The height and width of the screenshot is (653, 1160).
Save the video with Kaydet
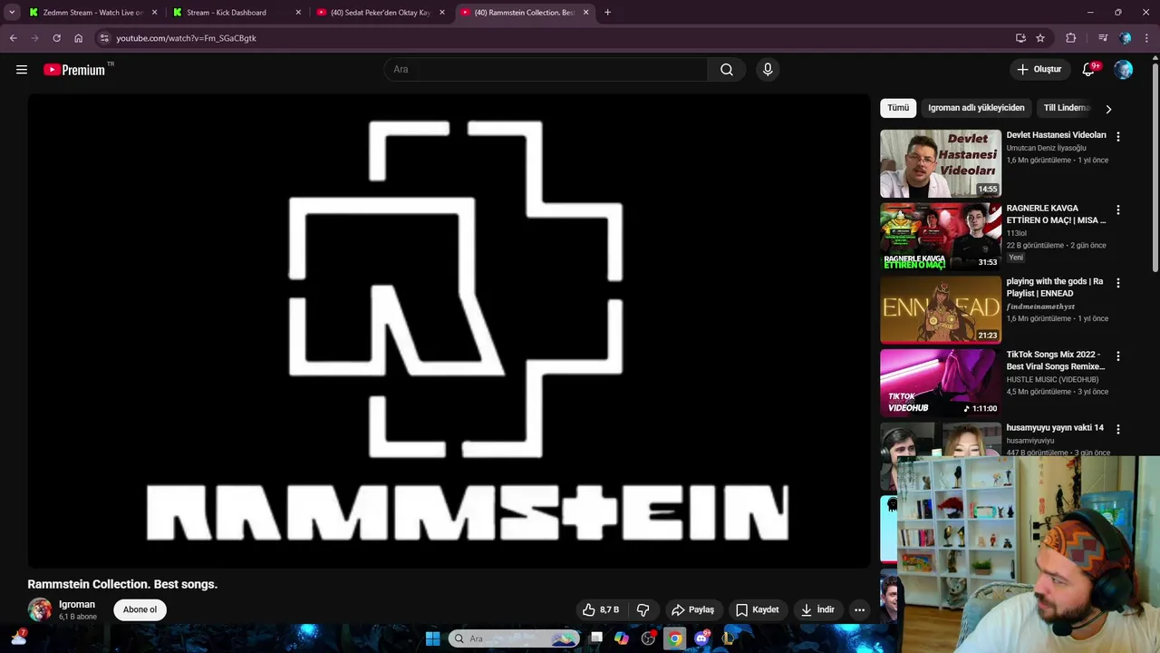click(x=757, y=609)
